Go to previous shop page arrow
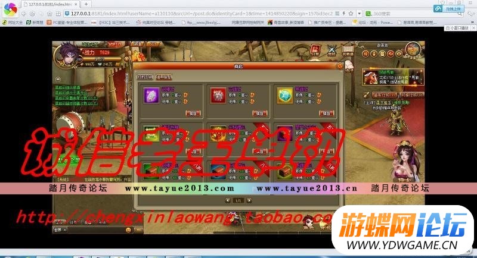The image size is (477, 258). coord(228,200)
